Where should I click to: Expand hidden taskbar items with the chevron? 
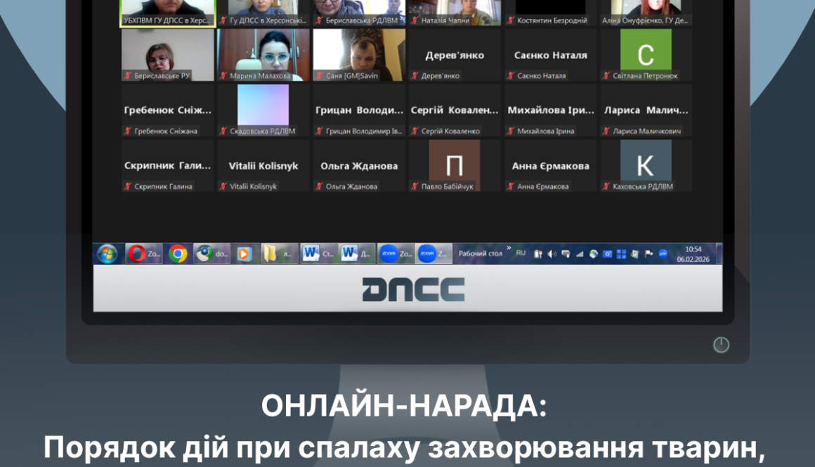[509, 249]
